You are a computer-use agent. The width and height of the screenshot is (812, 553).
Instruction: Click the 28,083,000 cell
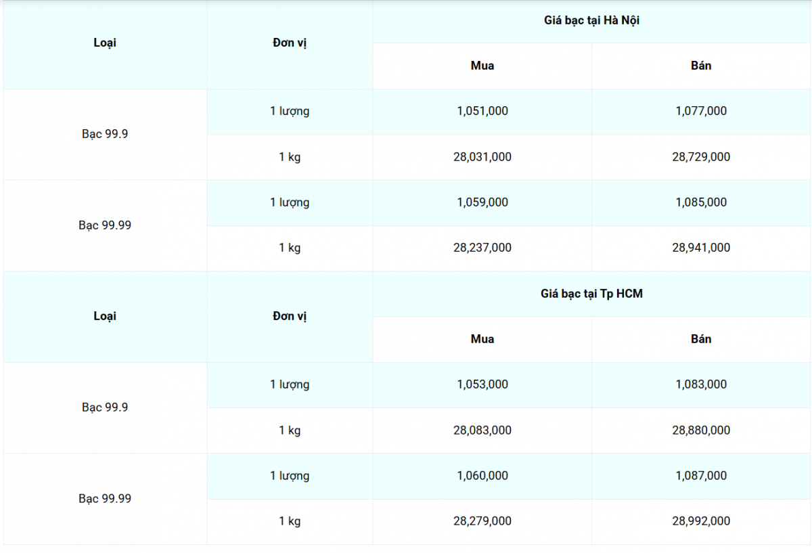tap(482, 430)
